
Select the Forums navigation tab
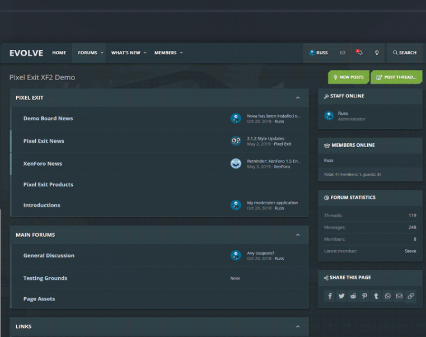click(x=87, y=53)
